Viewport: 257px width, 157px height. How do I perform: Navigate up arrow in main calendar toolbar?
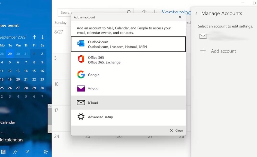pyautogui.click(x=144, y=12)
